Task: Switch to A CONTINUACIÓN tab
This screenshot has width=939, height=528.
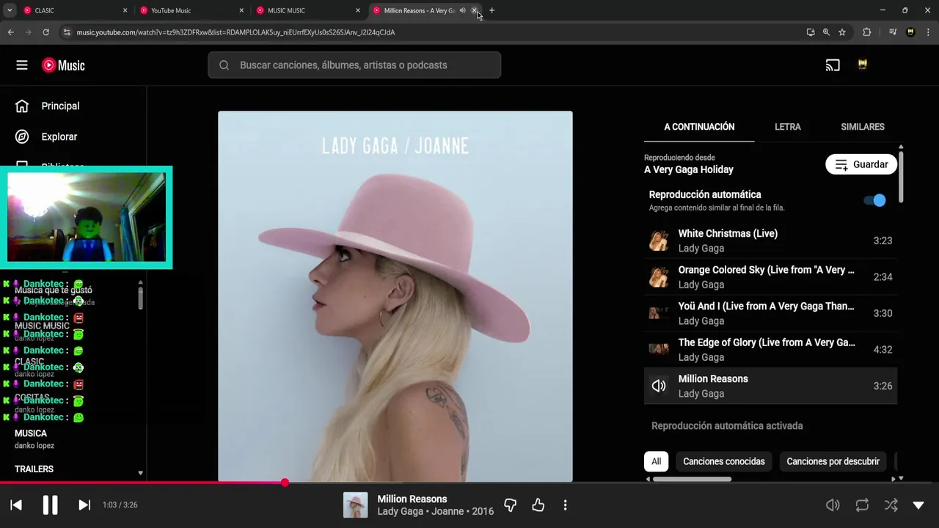Action: point(699,127)
